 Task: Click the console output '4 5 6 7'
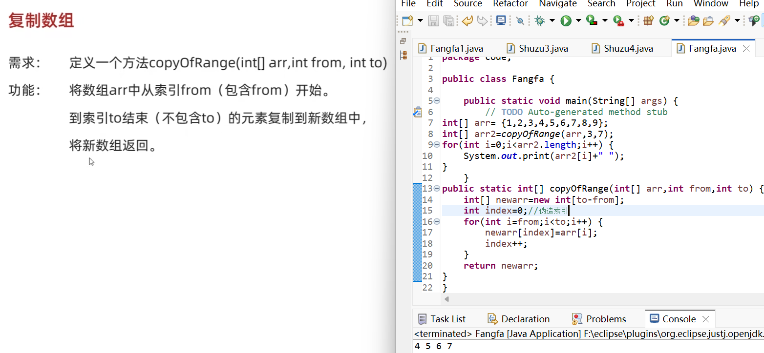pyautogui.click(x=433, y=346)
